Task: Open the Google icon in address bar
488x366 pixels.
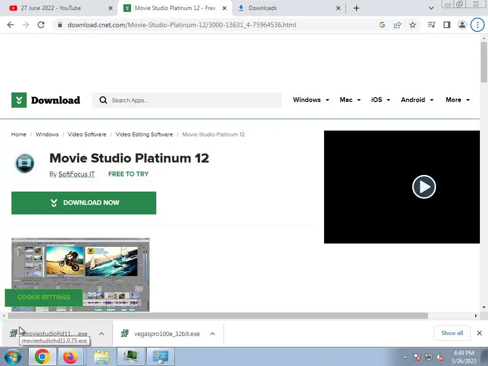Action: coord(382,25)
